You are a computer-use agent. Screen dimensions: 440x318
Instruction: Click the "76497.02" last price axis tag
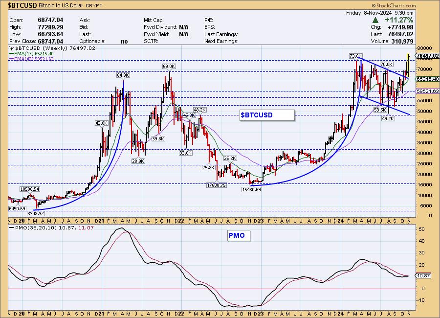click(x=427, y=56)
